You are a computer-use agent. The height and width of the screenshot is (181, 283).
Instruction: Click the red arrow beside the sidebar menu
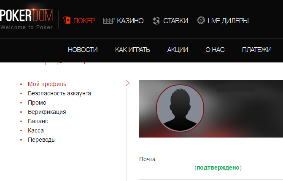coord(128,83)
